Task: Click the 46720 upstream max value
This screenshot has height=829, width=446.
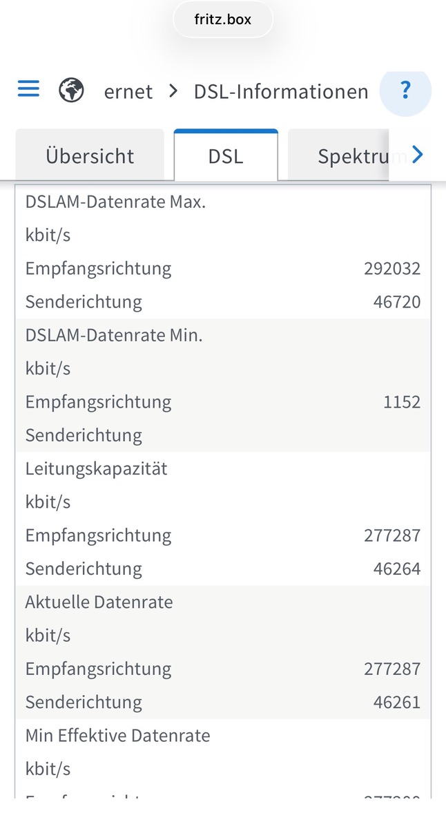Action: [397, 302]
